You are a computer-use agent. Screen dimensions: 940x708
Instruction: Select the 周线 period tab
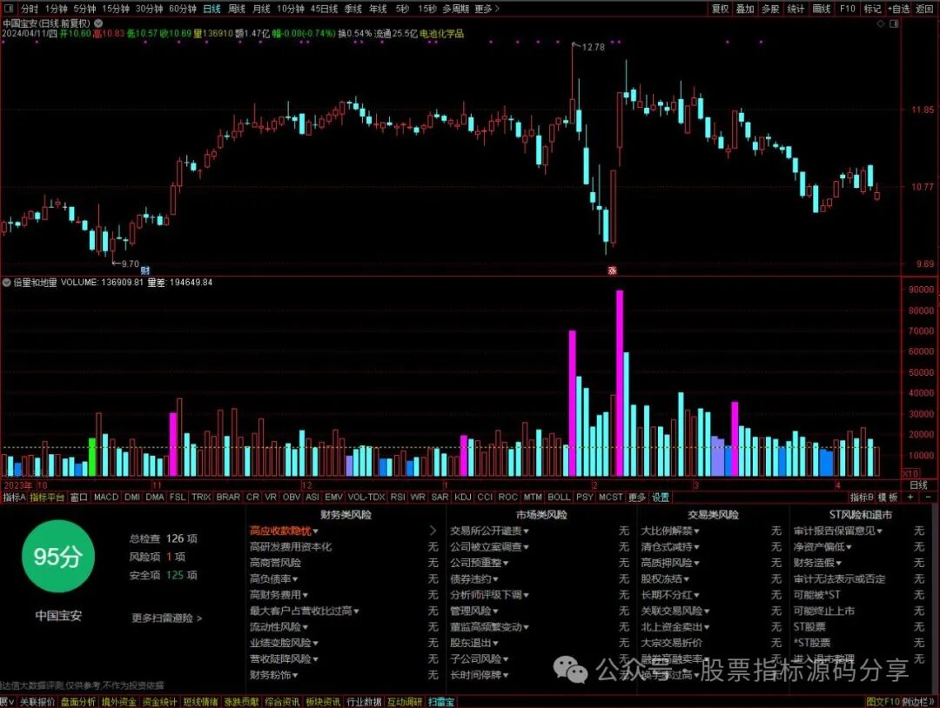(x=237, y=9)
